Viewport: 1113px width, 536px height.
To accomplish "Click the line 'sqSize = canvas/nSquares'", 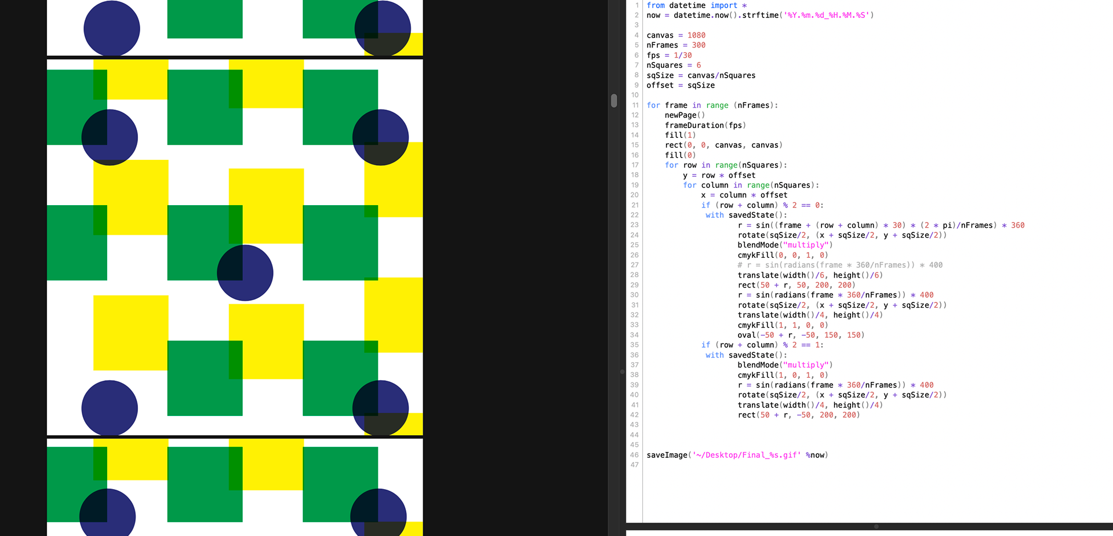I will pyautogui.click(x=701, y=75).
